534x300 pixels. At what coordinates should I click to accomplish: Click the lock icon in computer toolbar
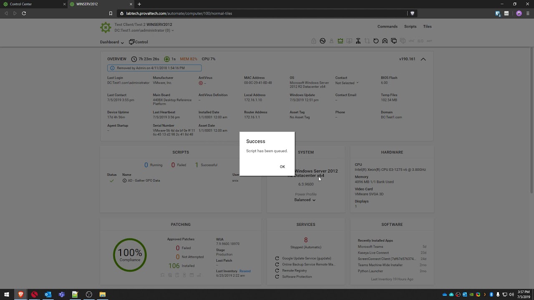coord(314,41)
